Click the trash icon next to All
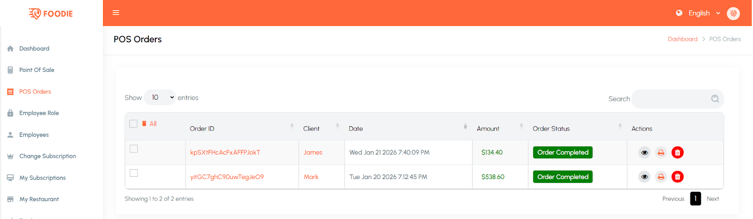The width and height of the screenshot is (753, 219). (144, 124)
